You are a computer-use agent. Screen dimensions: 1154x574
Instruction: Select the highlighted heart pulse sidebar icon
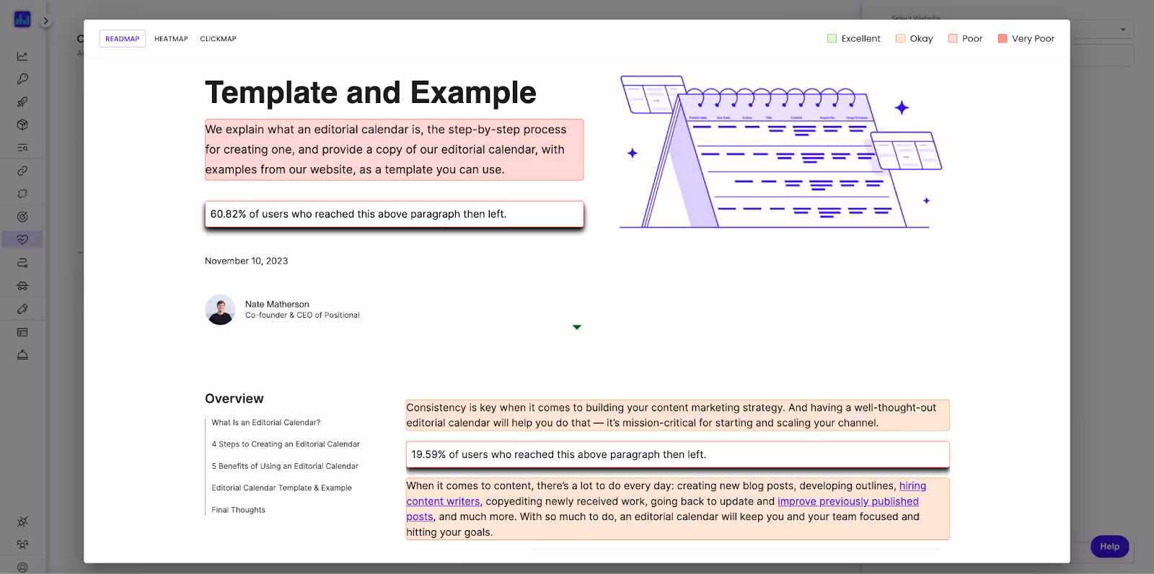(x=22, y=239)
